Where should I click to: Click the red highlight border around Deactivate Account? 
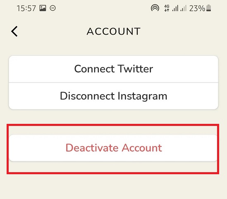click(113, 125)
